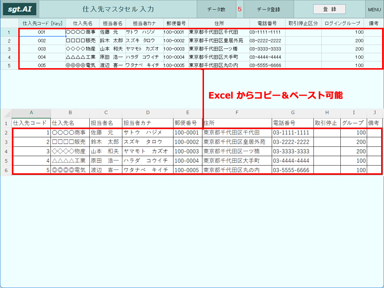Click Excel cell ◇◇◇◇物産

point(70,151)
